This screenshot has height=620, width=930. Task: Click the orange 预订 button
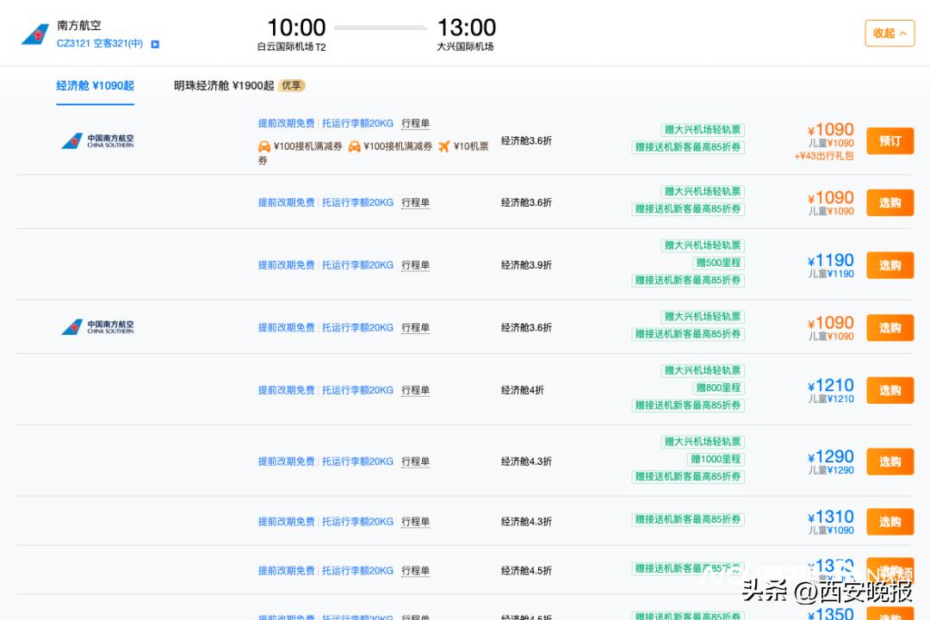point(890,141)
